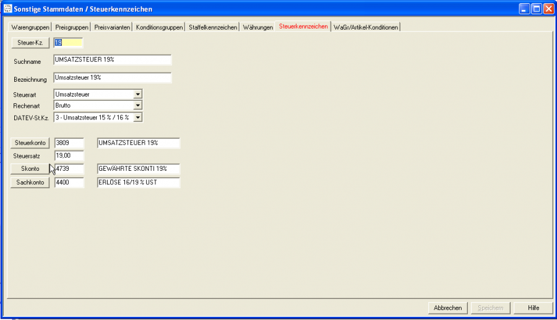Maximize the Sonstige Stammdaten window
This screenshot has width=557, height=320.
tap(537, 9)
